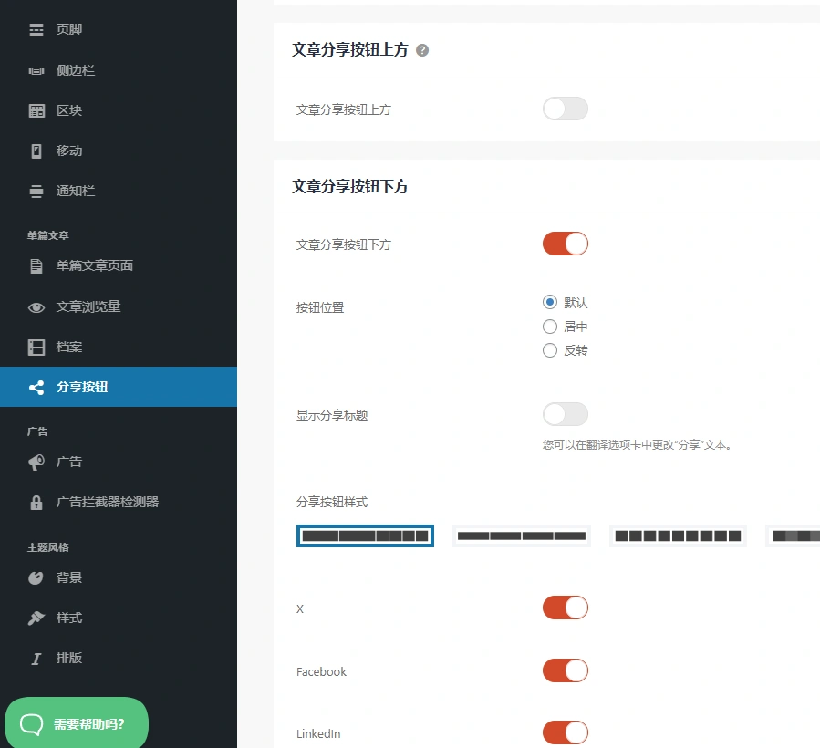Select the 区块 blocks icon
Screen dimensions: 820x748
click(x=36, y=110)
